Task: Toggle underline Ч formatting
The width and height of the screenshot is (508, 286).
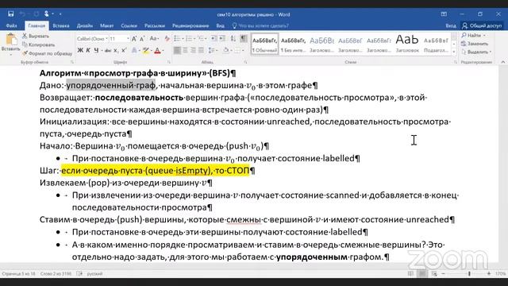Action: [x=96, y=50]
